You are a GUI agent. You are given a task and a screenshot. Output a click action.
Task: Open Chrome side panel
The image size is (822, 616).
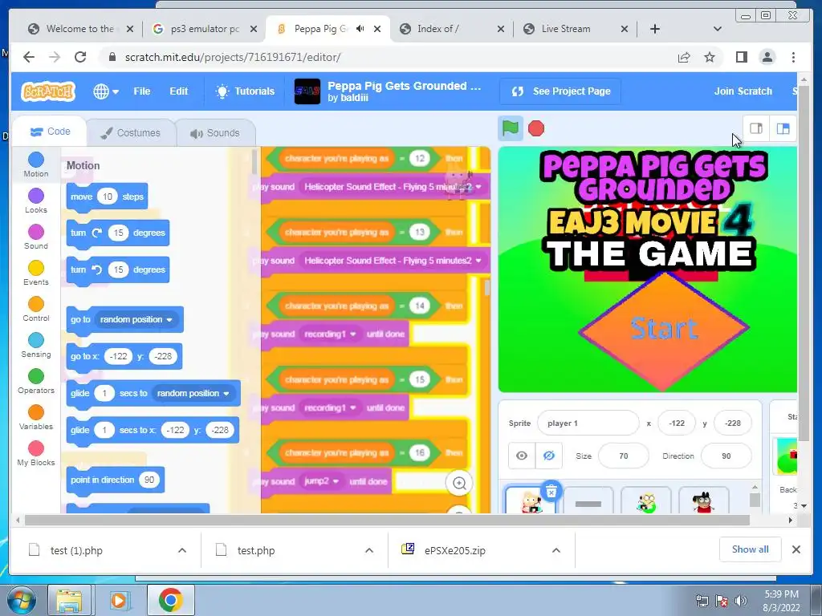pyautogui.click(x=741, y=57)
